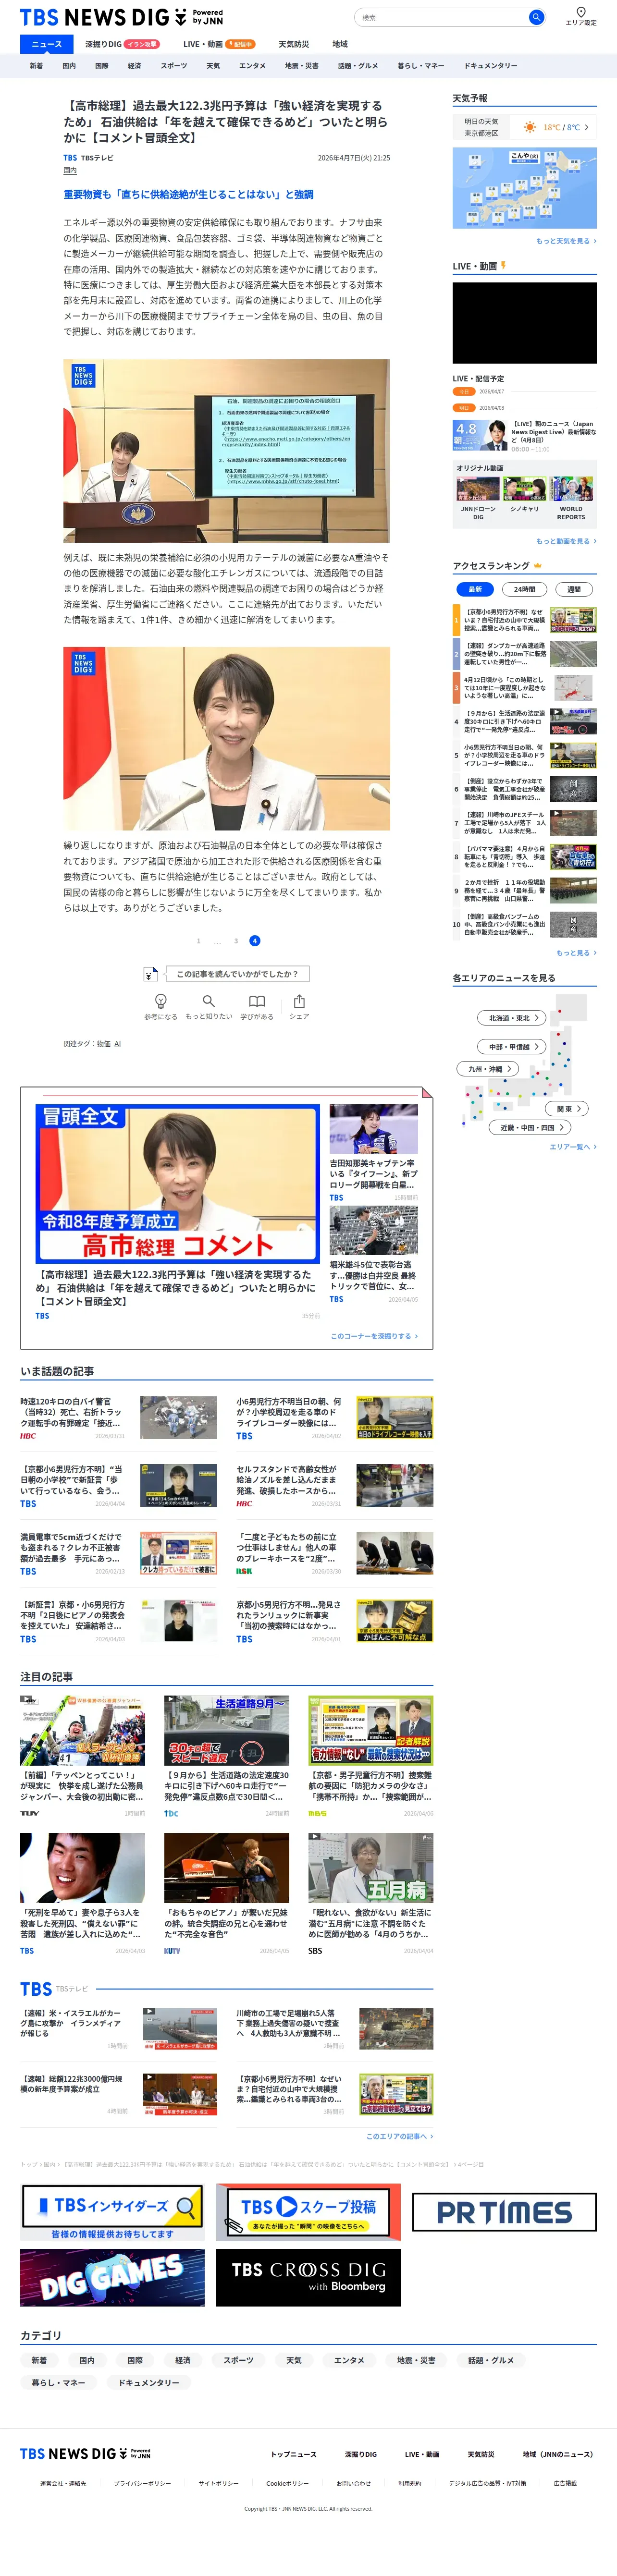Click トップニュース in the footer navigation
This screenshot has width=617, height=2576.
coord(293,2454)
